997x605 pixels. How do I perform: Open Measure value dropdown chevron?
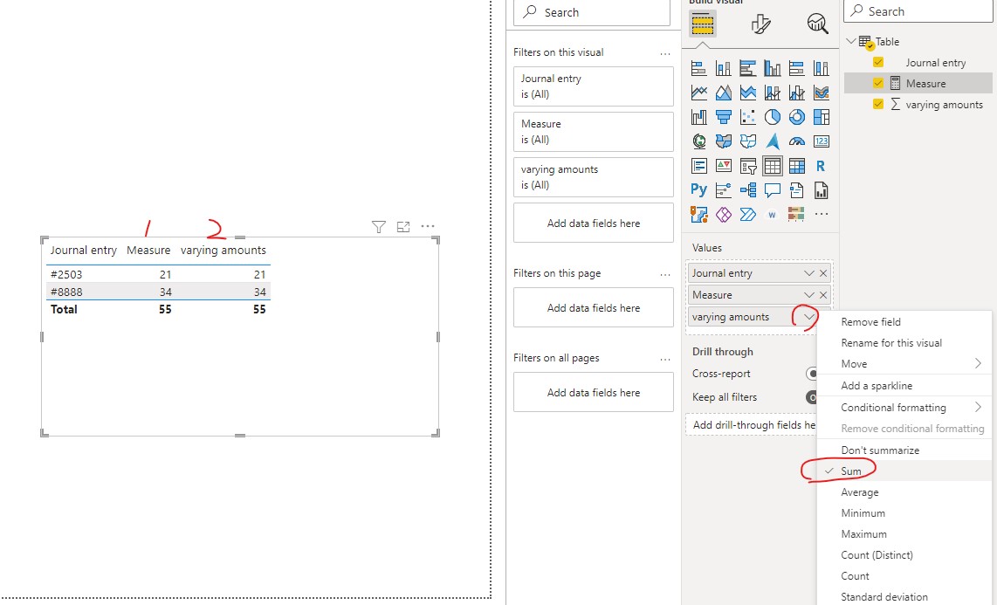[x=808, y=295]
